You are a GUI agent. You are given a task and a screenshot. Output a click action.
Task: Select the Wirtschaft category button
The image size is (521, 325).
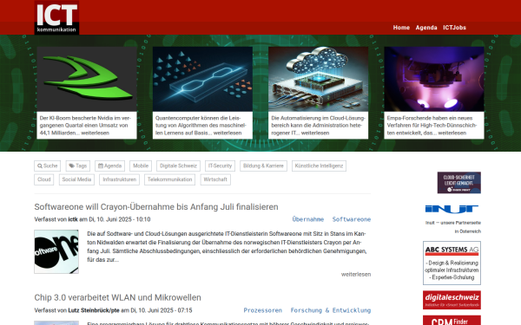pyautogui.click(x=215, y=179)
